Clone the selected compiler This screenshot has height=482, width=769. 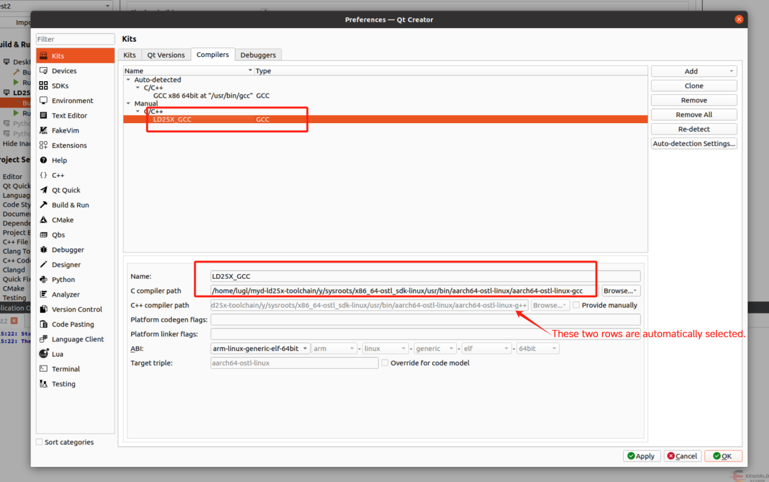[x=694, y=85]
